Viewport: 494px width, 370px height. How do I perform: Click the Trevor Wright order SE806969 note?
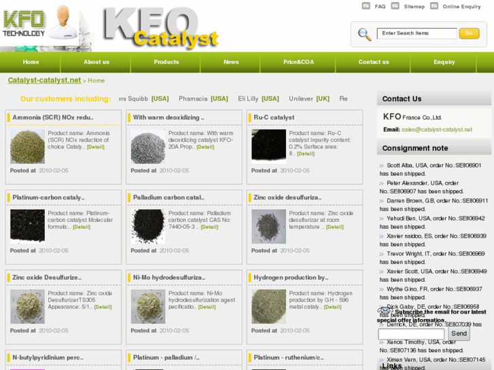pos(432,257)
